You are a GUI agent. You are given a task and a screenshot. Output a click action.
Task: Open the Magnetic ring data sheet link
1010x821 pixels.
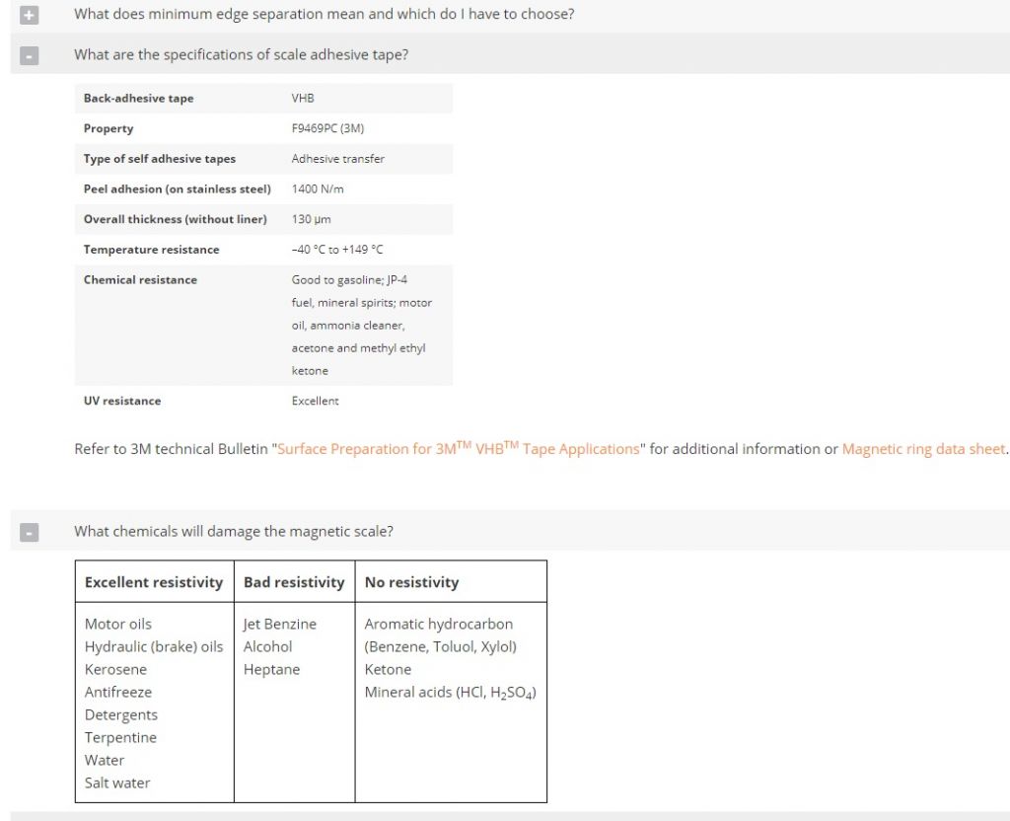(923, 449)
